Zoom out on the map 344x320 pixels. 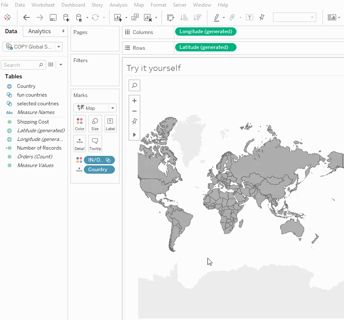[134, 111]
